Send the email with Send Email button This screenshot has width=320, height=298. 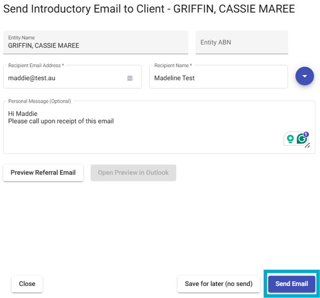point(292,284)
